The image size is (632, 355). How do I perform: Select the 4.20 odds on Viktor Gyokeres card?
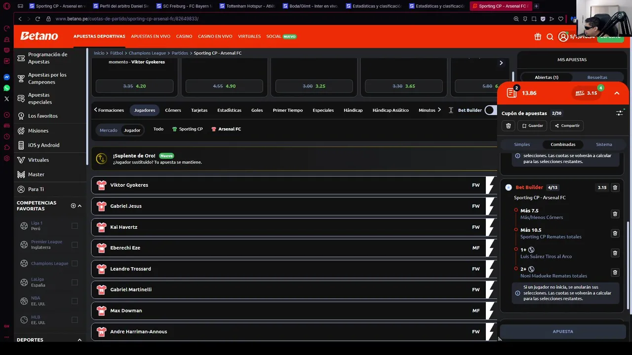tap(134, 86)
